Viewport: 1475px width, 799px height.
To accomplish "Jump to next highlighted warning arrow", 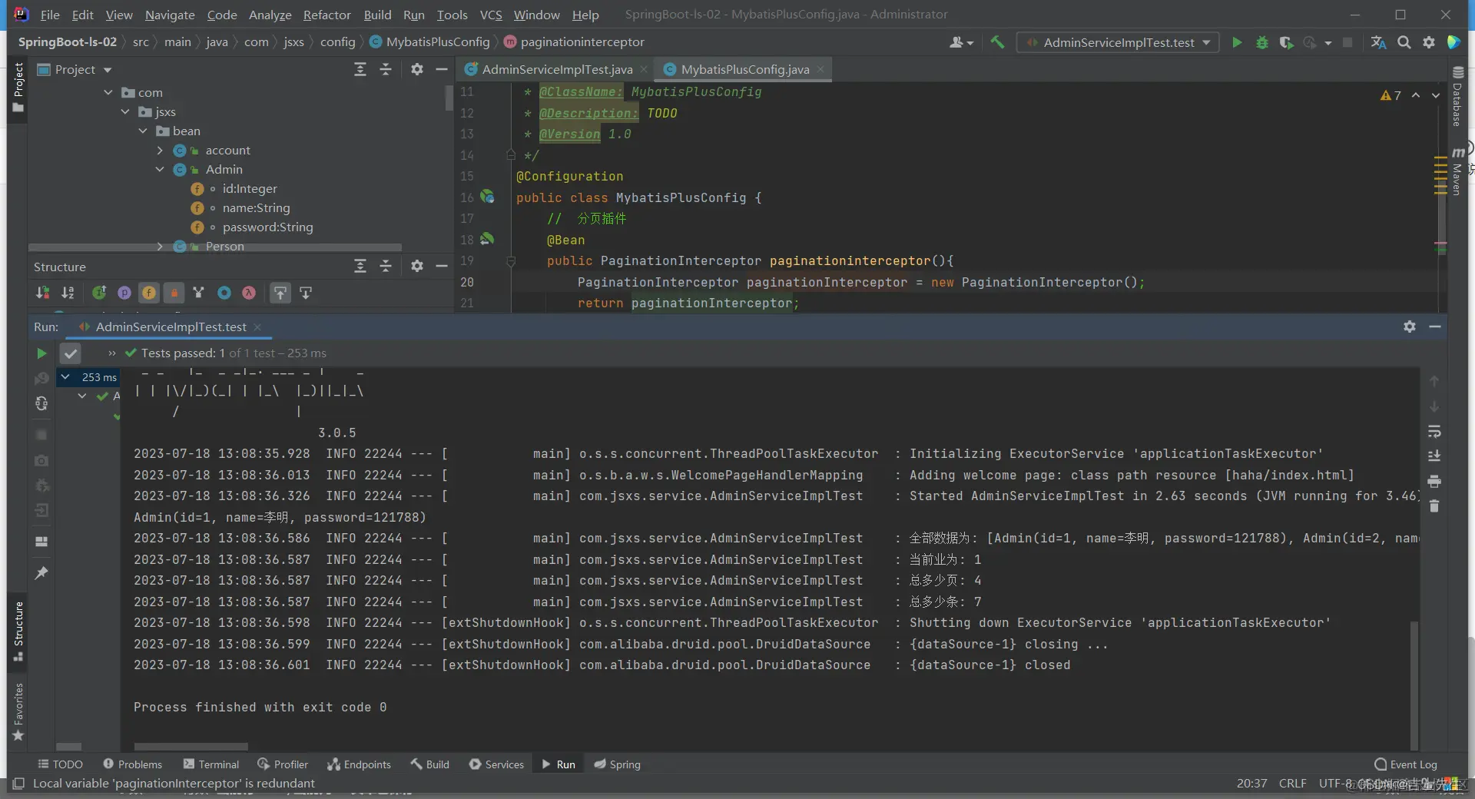I will tap(1436, 95).
